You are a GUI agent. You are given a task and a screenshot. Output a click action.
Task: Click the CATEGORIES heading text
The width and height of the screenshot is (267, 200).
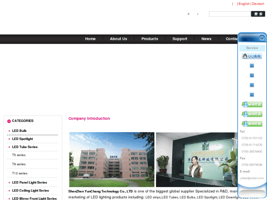(x=23, y=121)
